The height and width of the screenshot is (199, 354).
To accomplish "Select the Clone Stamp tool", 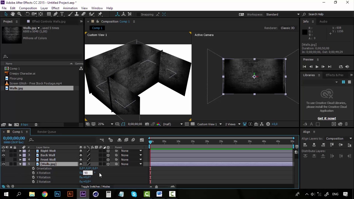I will [77, 14].
